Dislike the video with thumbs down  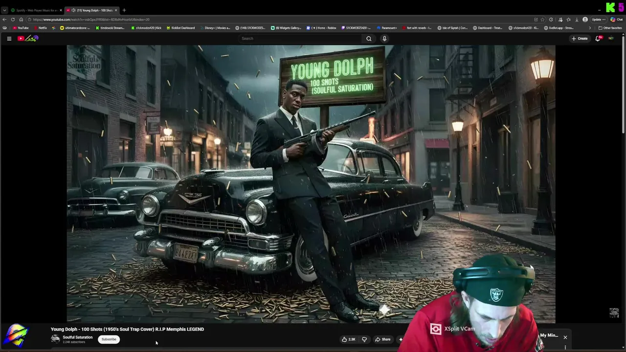coord(364,339)
